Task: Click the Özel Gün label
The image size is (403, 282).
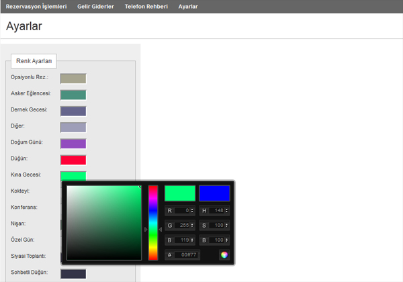Action: (22, 240)
